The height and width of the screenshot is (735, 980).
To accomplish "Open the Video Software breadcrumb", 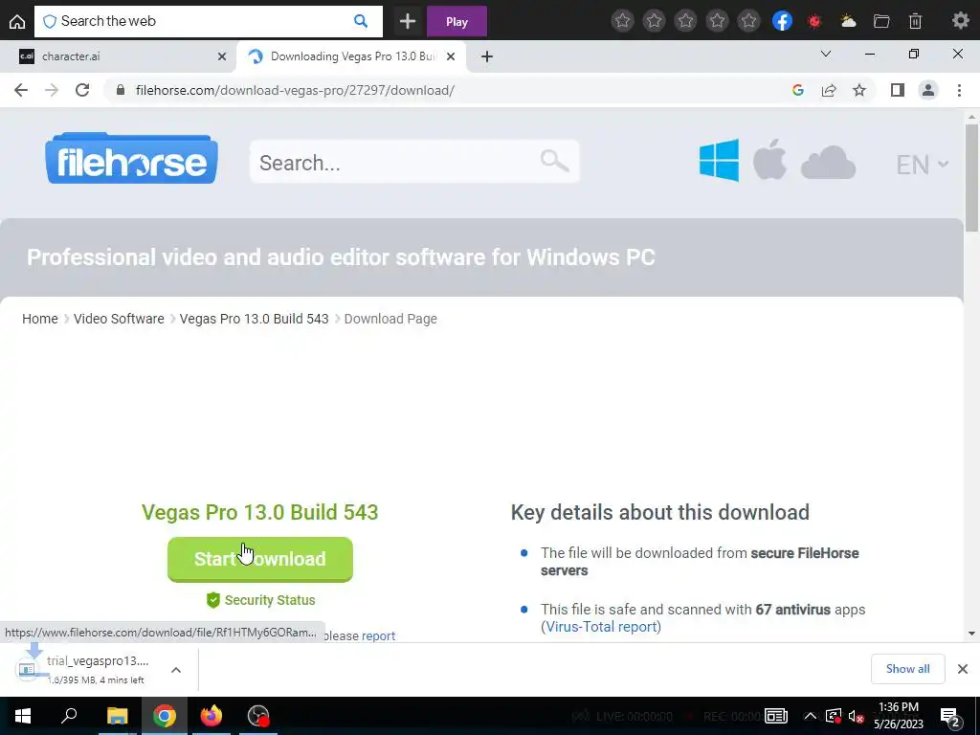I will 119,319.
